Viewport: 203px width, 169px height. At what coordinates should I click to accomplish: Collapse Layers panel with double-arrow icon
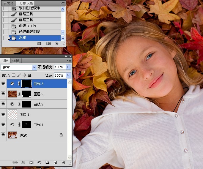click(x=66, y=56)
